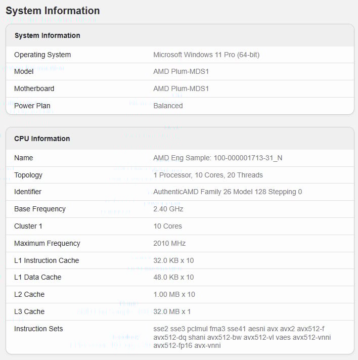The image size is (358, 360).
Task: Click the 'Power Plan' label
Action: click(x=32, y=106)
